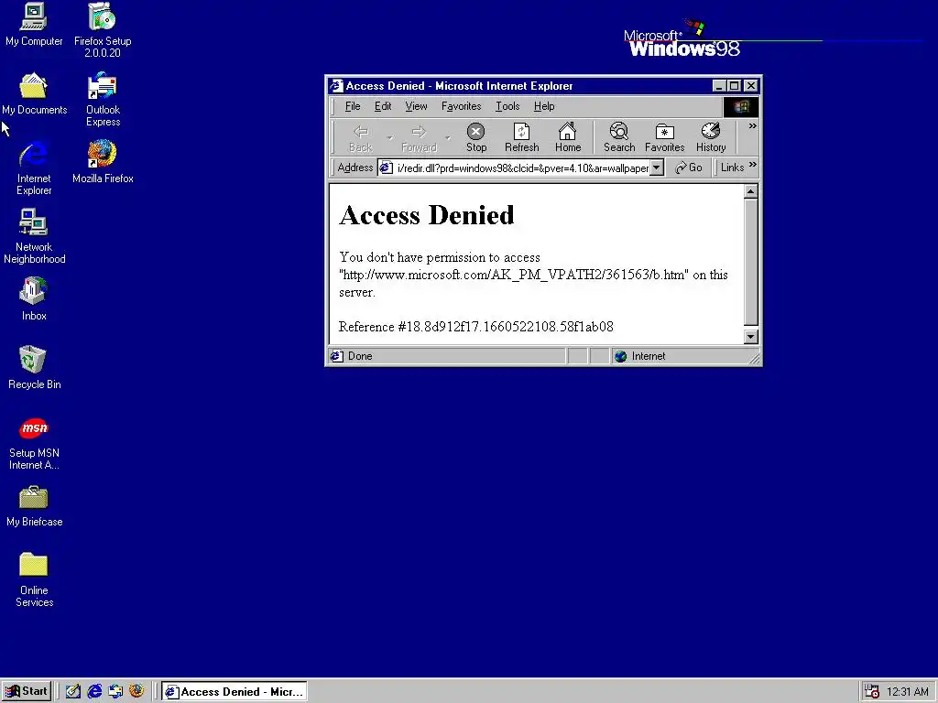
Task: Click Task Scheduler tray icon
Action: tap(872, 692)
